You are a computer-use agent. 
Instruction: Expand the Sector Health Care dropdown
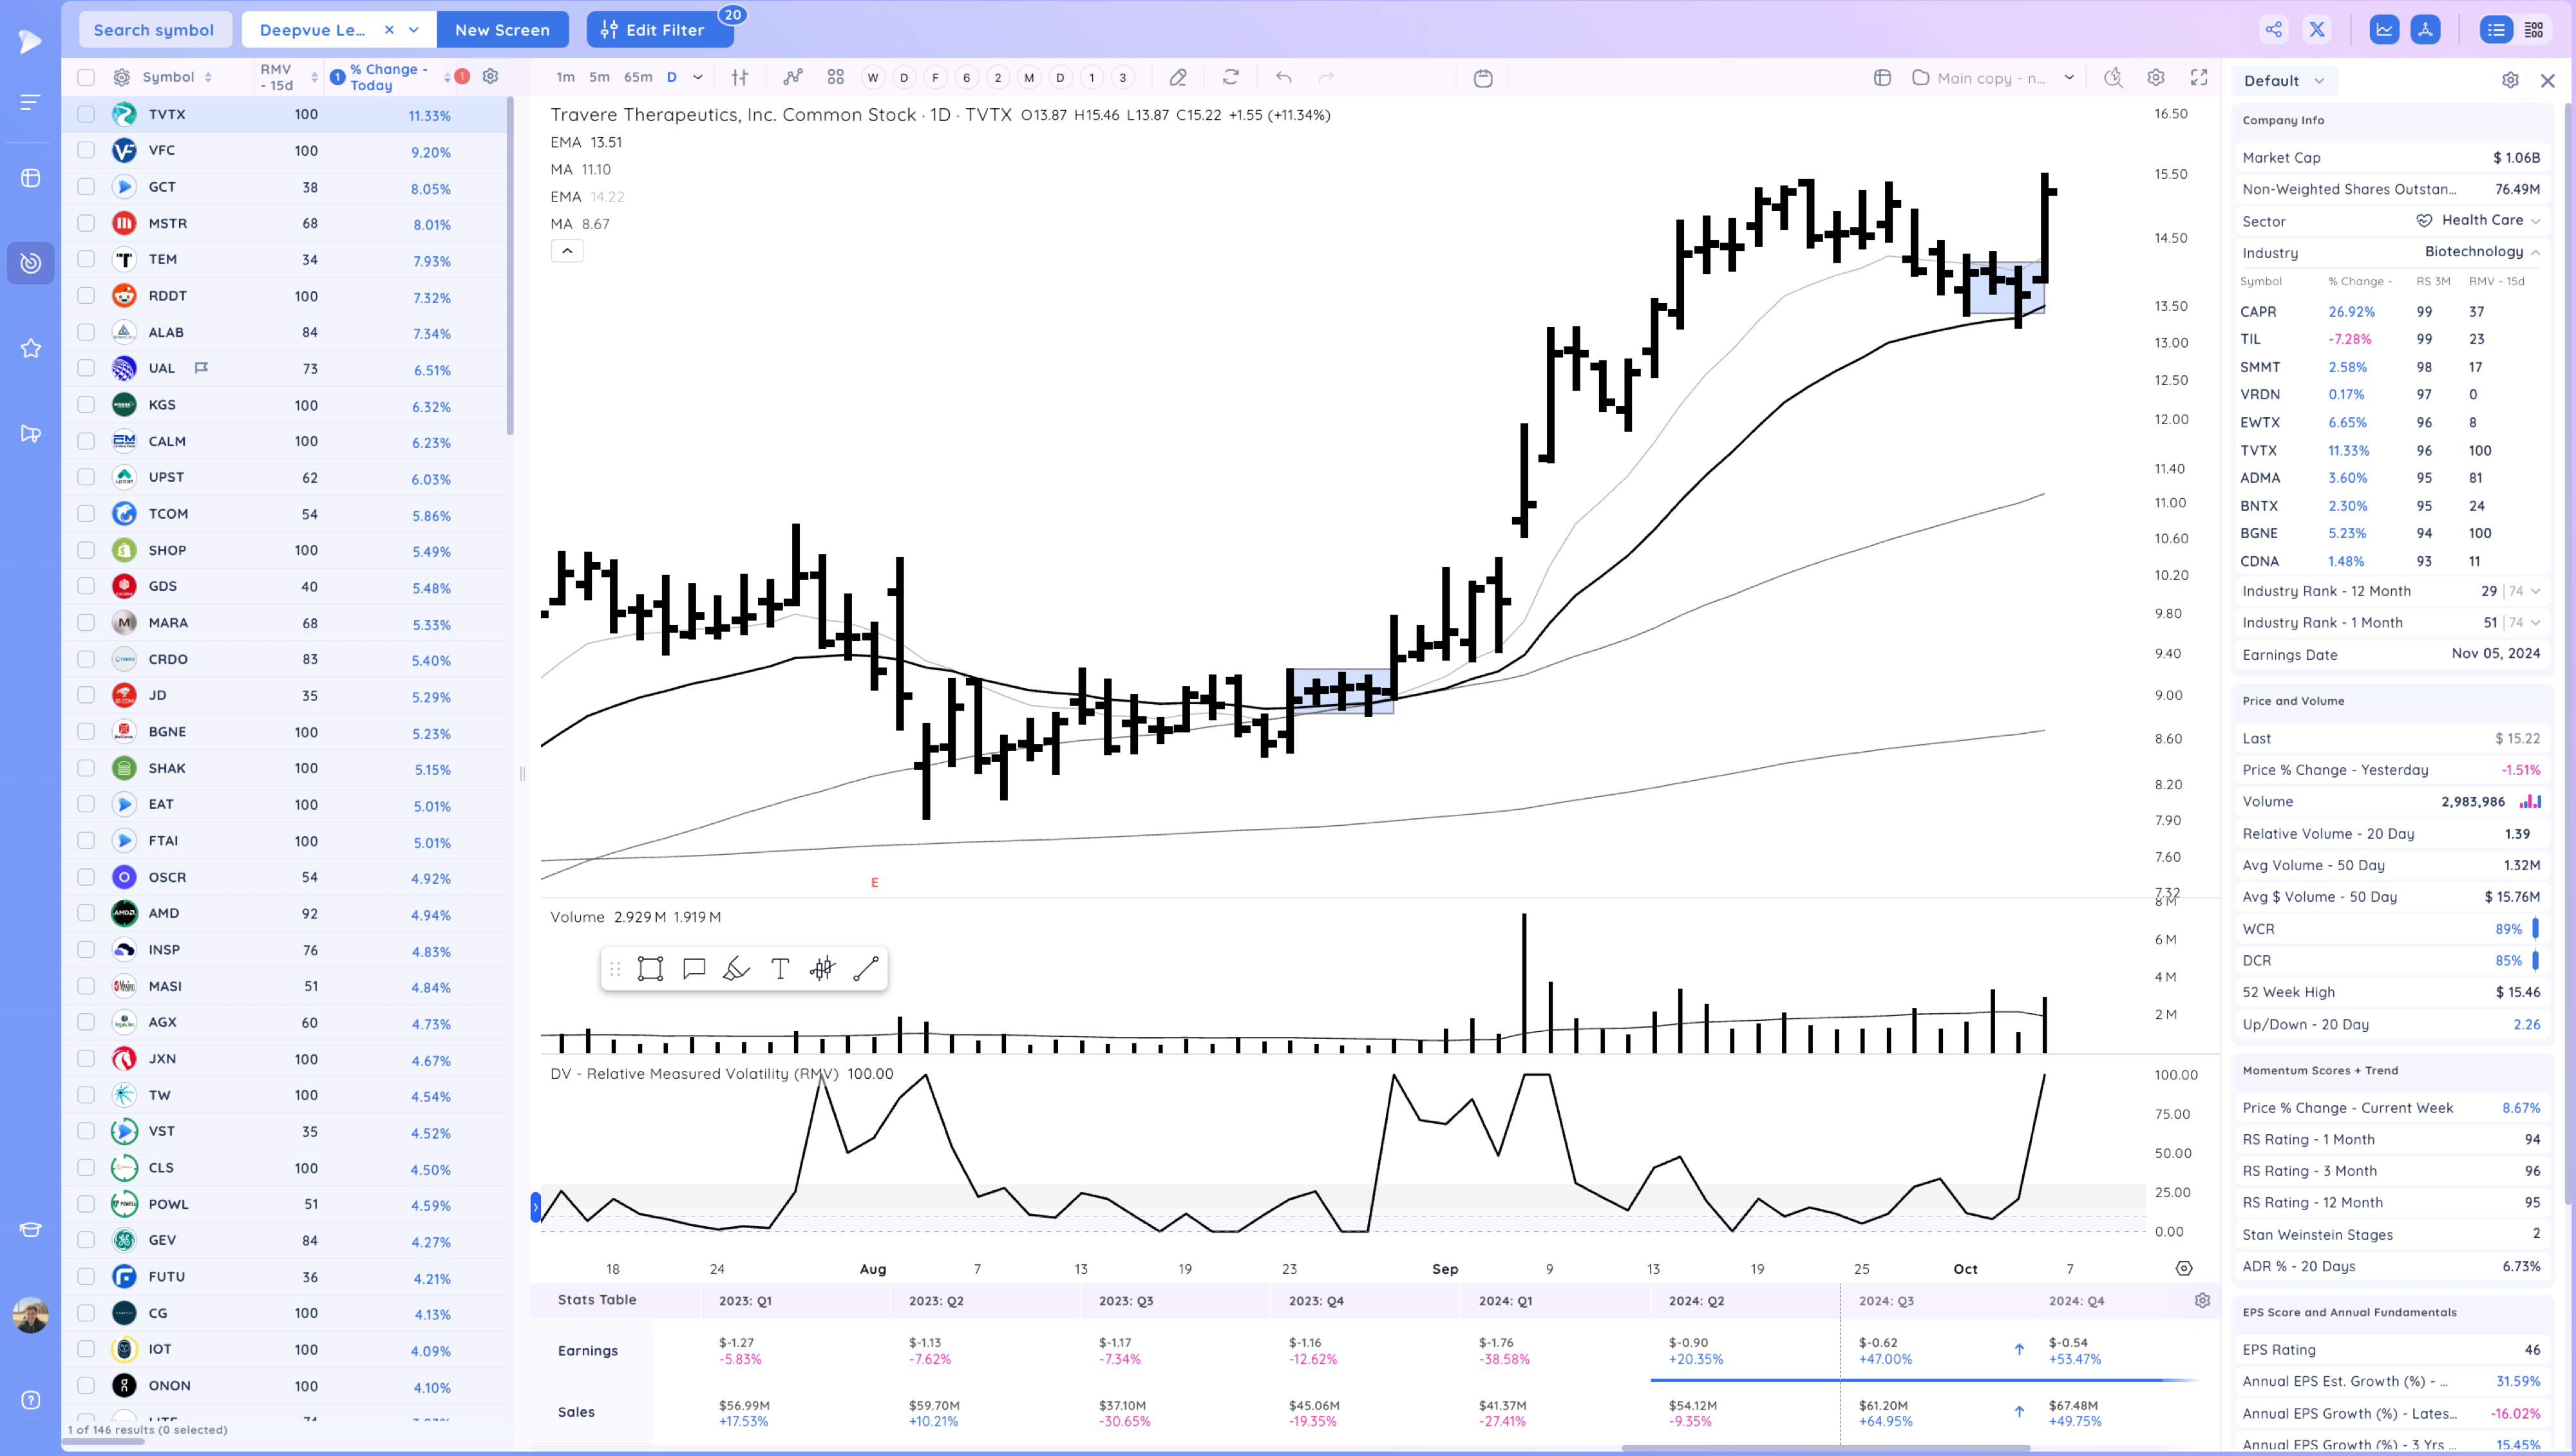point(2536,220)
